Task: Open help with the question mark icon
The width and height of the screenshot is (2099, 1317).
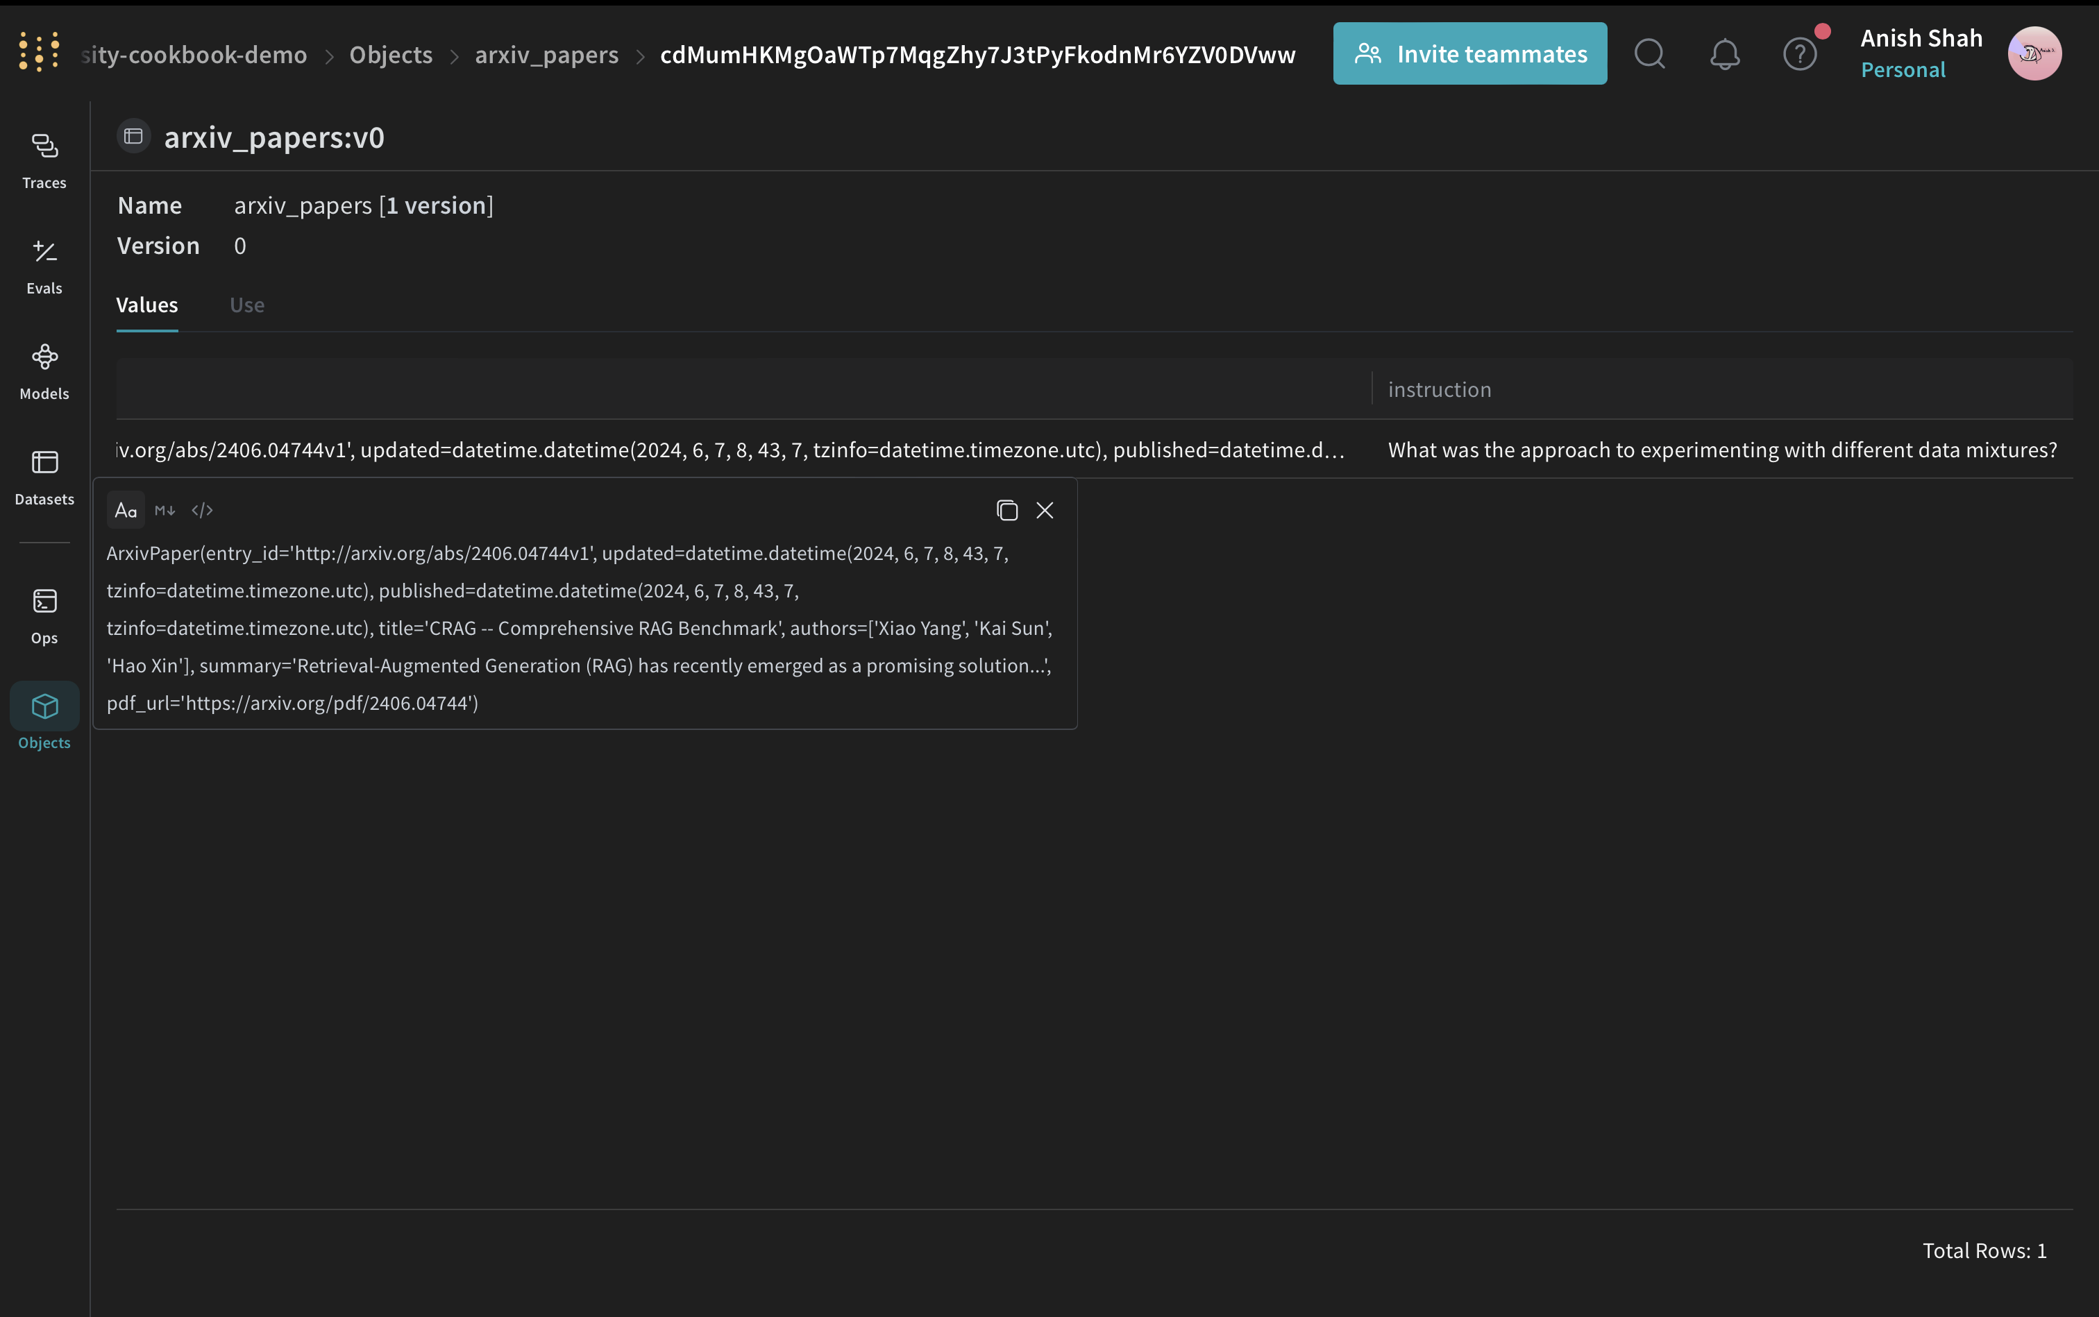Action: [x=1799, y=53]
